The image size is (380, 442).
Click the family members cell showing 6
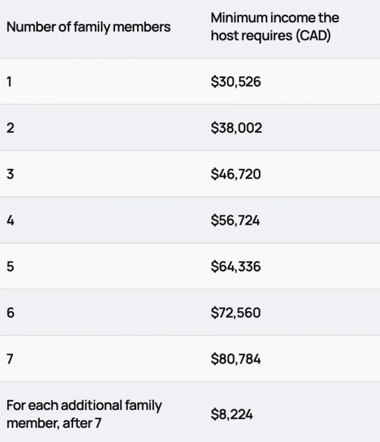point(9,313)
